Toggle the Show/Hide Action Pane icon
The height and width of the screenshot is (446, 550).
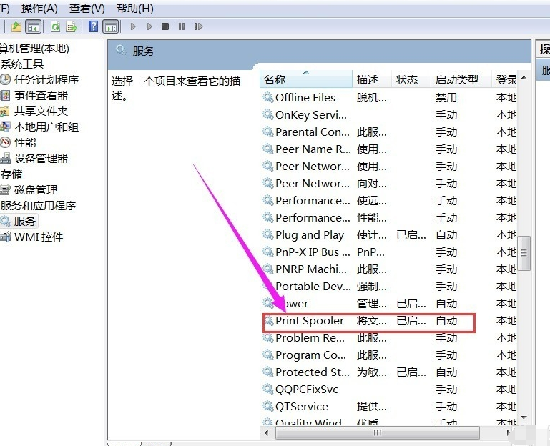point(110,27)
